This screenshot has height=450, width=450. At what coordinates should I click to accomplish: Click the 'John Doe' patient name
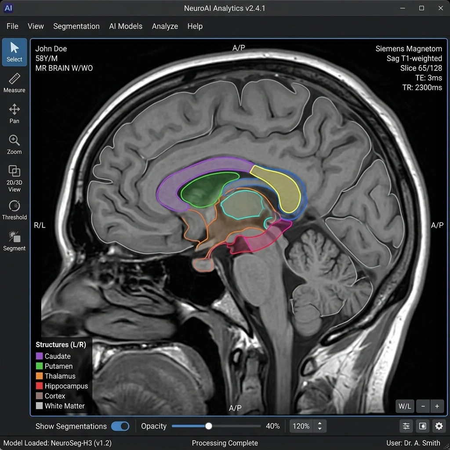tap(51, 49)
